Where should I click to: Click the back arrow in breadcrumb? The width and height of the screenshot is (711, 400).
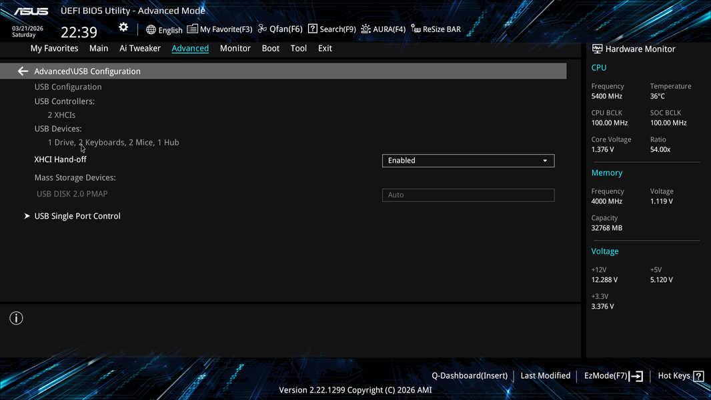point(23,71)
